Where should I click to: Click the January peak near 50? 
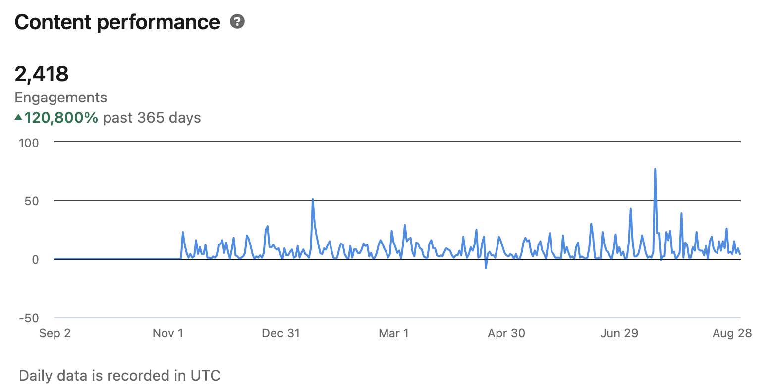click(313, 200)
